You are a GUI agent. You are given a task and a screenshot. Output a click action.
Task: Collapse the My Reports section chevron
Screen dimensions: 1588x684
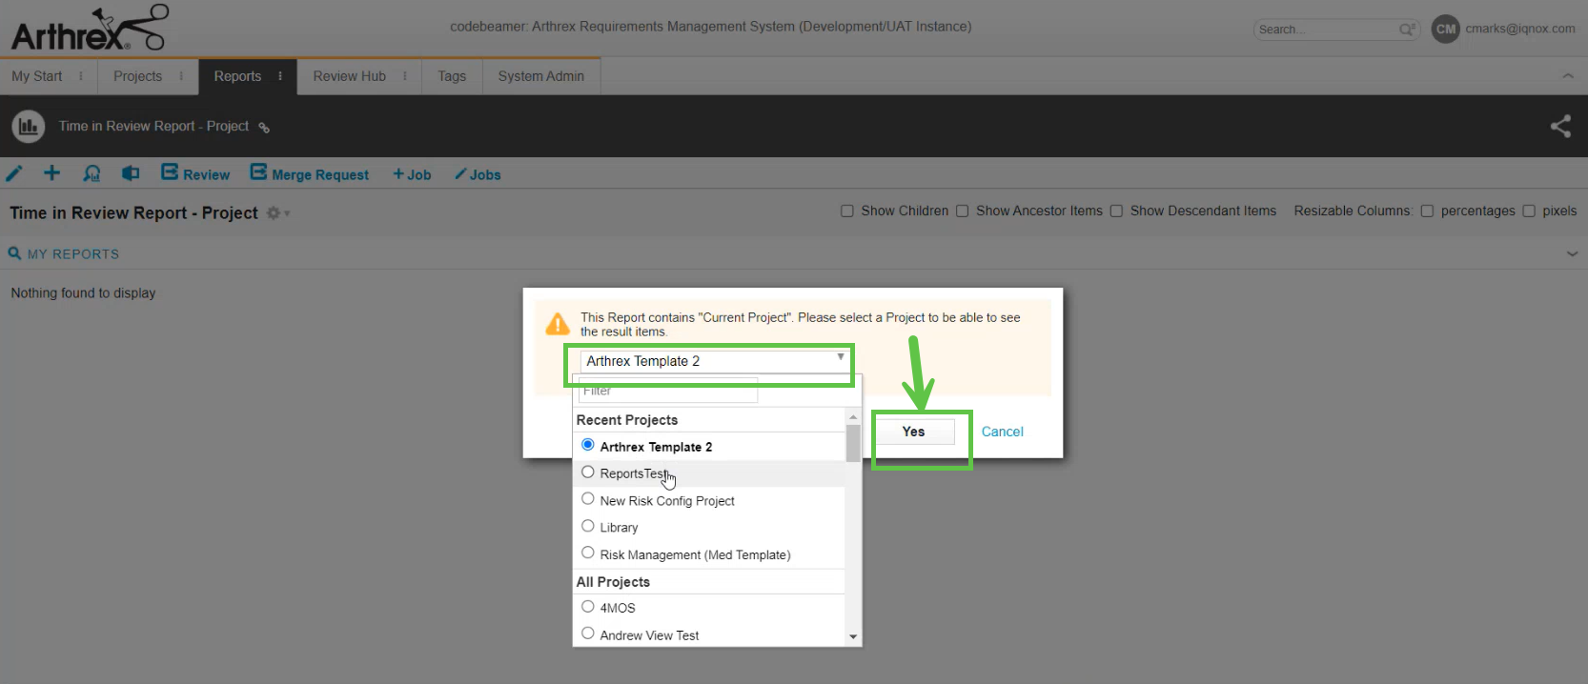pos(1572,253)
